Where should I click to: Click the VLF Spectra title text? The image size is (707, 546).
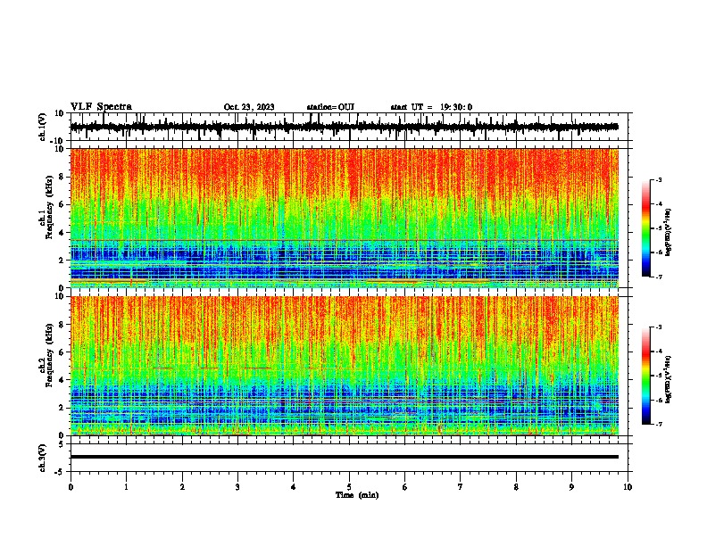pos(101,106)
